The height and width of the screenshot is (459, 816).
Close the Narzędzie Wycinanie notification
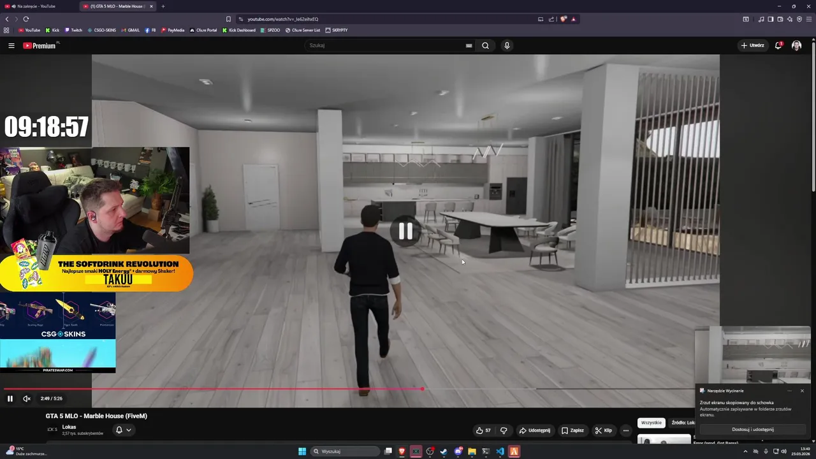(x=802, y=391)
